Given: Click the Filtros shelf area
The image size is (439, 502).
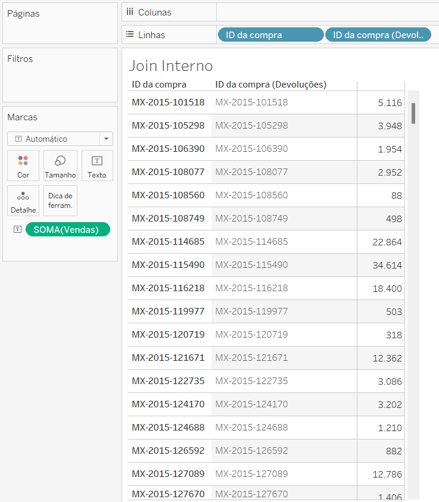Looking at the screenshot, I should tap(60, 75).
